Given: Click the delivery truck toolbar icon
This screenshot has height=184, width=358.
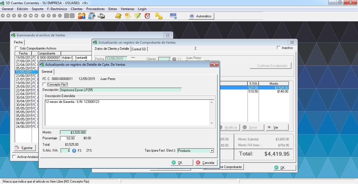Looking at the screenshot, I should coord(101,16).
